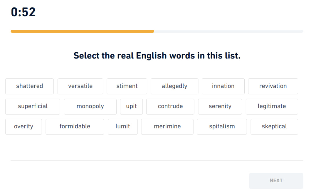Viewport: 317px width, 194px height.
Task: Select 'superficial' as a real word
Action: point(33,106)
